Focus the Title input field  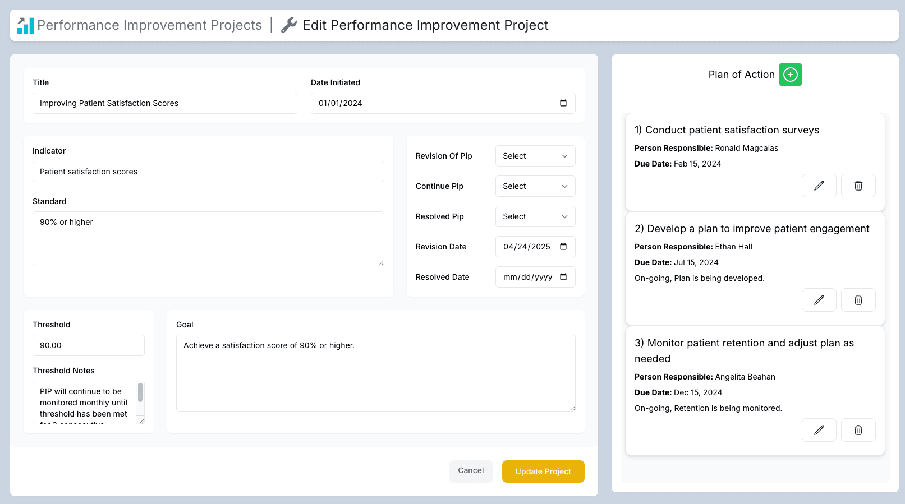164,103
